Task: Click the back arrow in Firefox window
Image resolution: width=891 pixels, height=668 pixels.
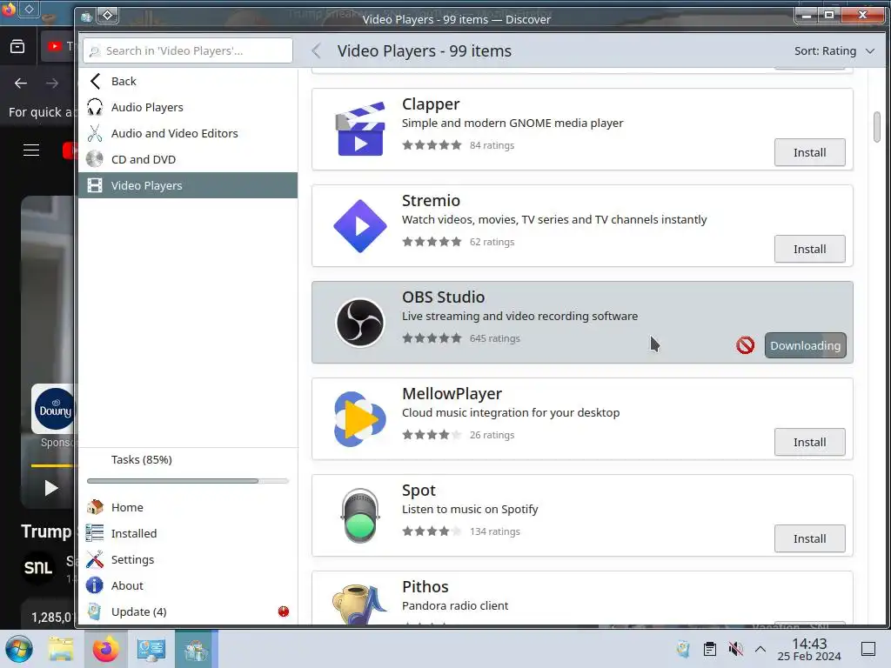Action: click(x=21, y=83)
